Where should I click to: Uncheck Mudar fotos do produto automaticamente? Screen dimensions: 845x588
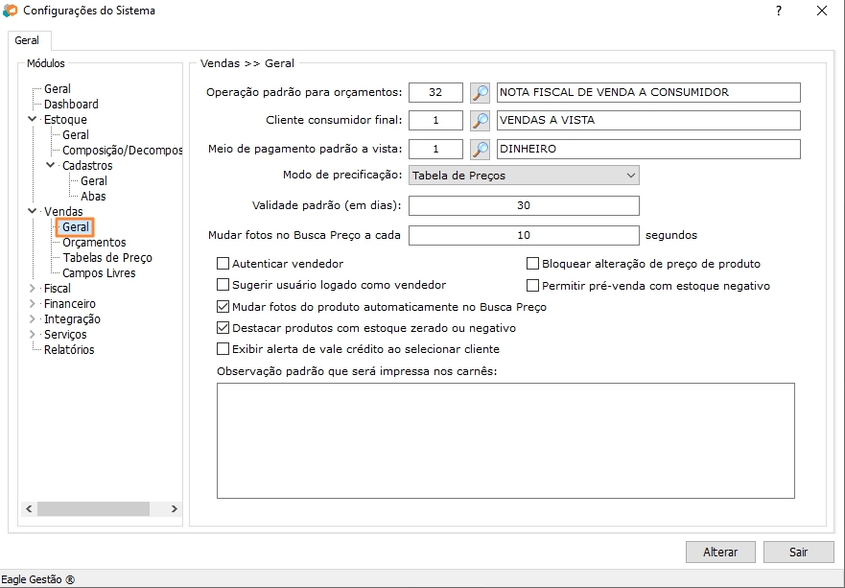223,307
